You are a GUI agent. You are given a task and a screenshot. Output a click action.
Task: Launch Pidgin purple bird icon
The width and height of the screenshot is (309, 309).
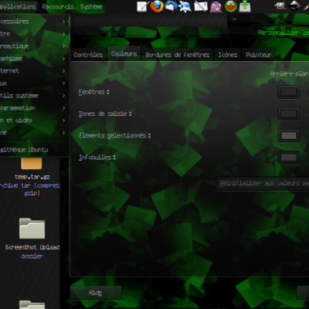tap(216, 7)
